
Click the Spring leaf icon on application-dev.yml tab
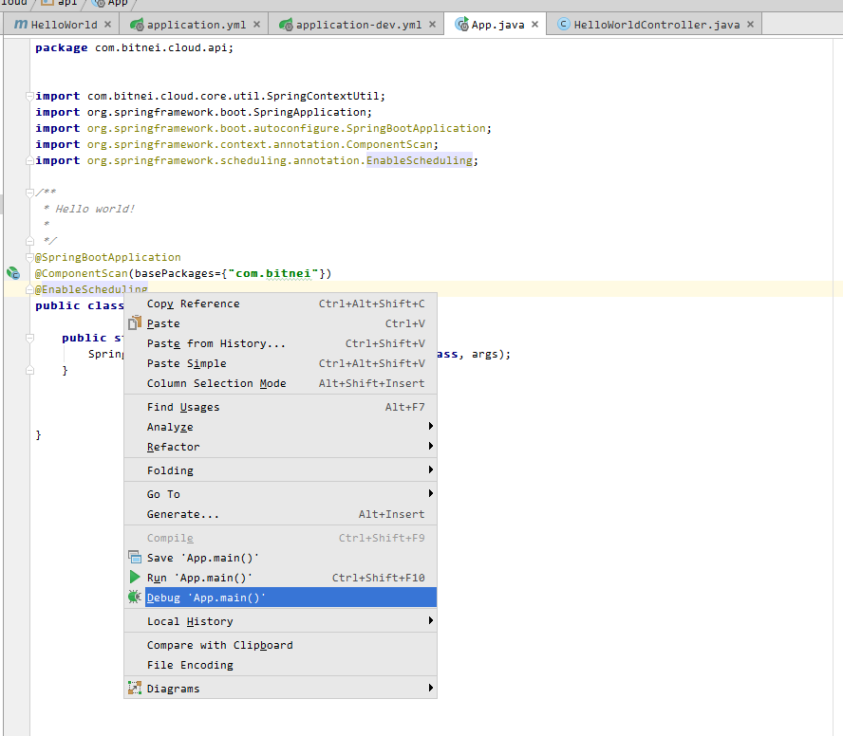pyautogui.click(x=286, y=24)
